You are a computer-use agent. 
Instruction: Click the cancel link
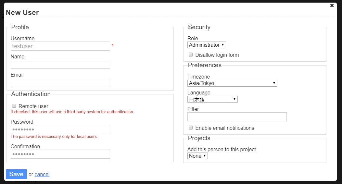pos(42,175)
